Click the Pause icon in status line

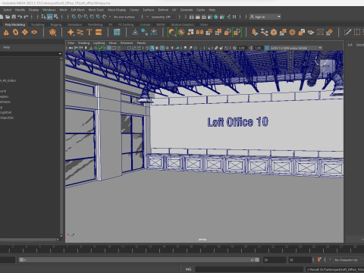pyautogui.click(x=234, y=17)
